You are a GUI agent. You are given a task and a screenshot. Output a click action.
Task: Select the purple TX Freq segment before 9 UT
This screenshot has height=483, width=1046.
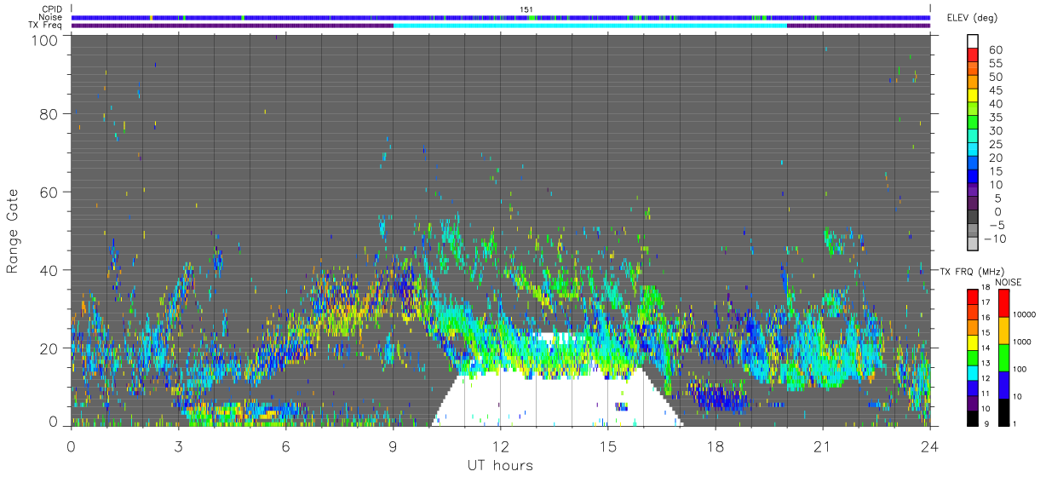(233, 26)
